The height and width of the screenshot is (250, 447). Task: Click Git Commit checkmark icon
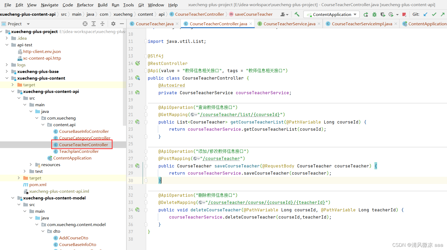(x=434, y=14)
